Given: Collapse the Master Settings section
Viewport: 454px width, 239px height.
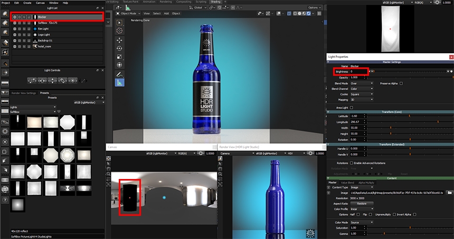Looking at the screenshot, I should pyautogui.click(x=328, y=62).
